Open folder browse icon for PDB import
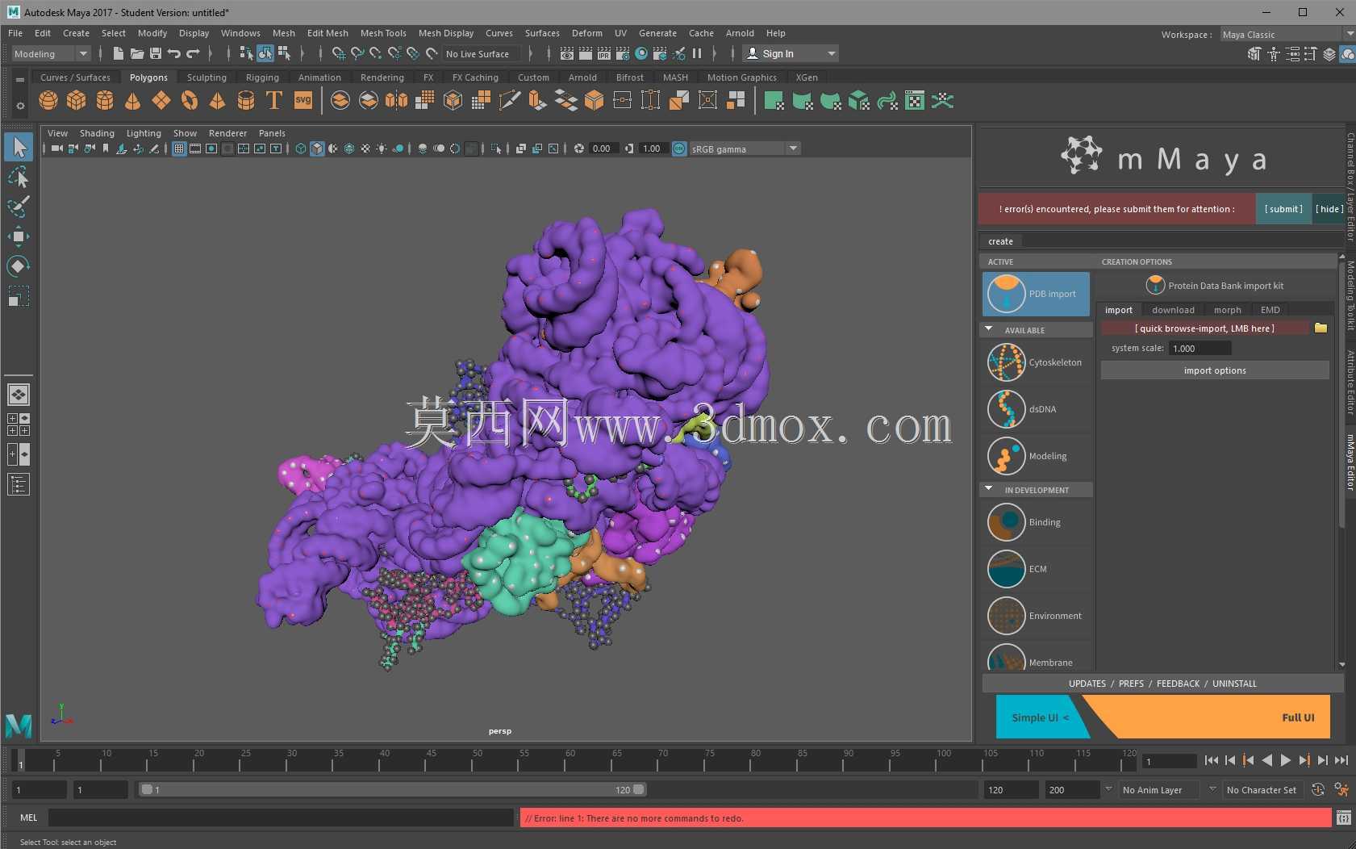The height and width of the screenshot is (849, 1356). (x=1321, y=328)
